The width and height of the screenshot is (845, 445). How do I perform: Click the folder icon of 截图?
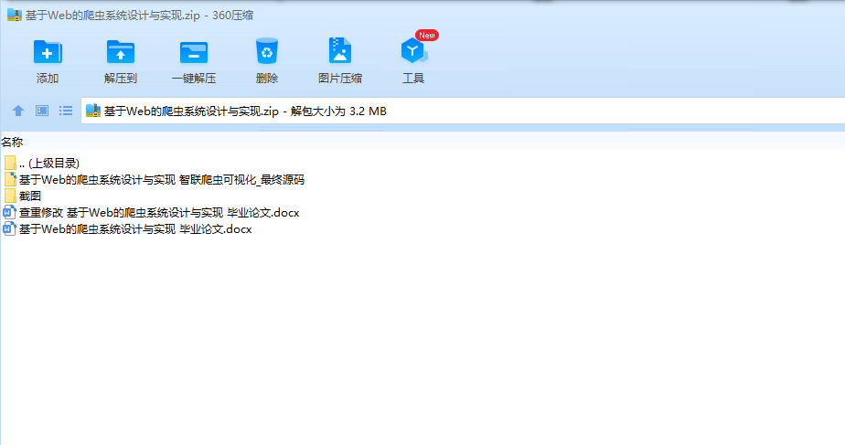click(x=10, y=196)
